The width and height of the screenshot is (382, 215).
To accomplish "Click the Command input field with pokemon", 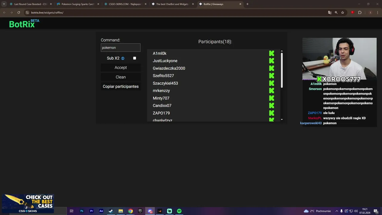I will point(121,47).
